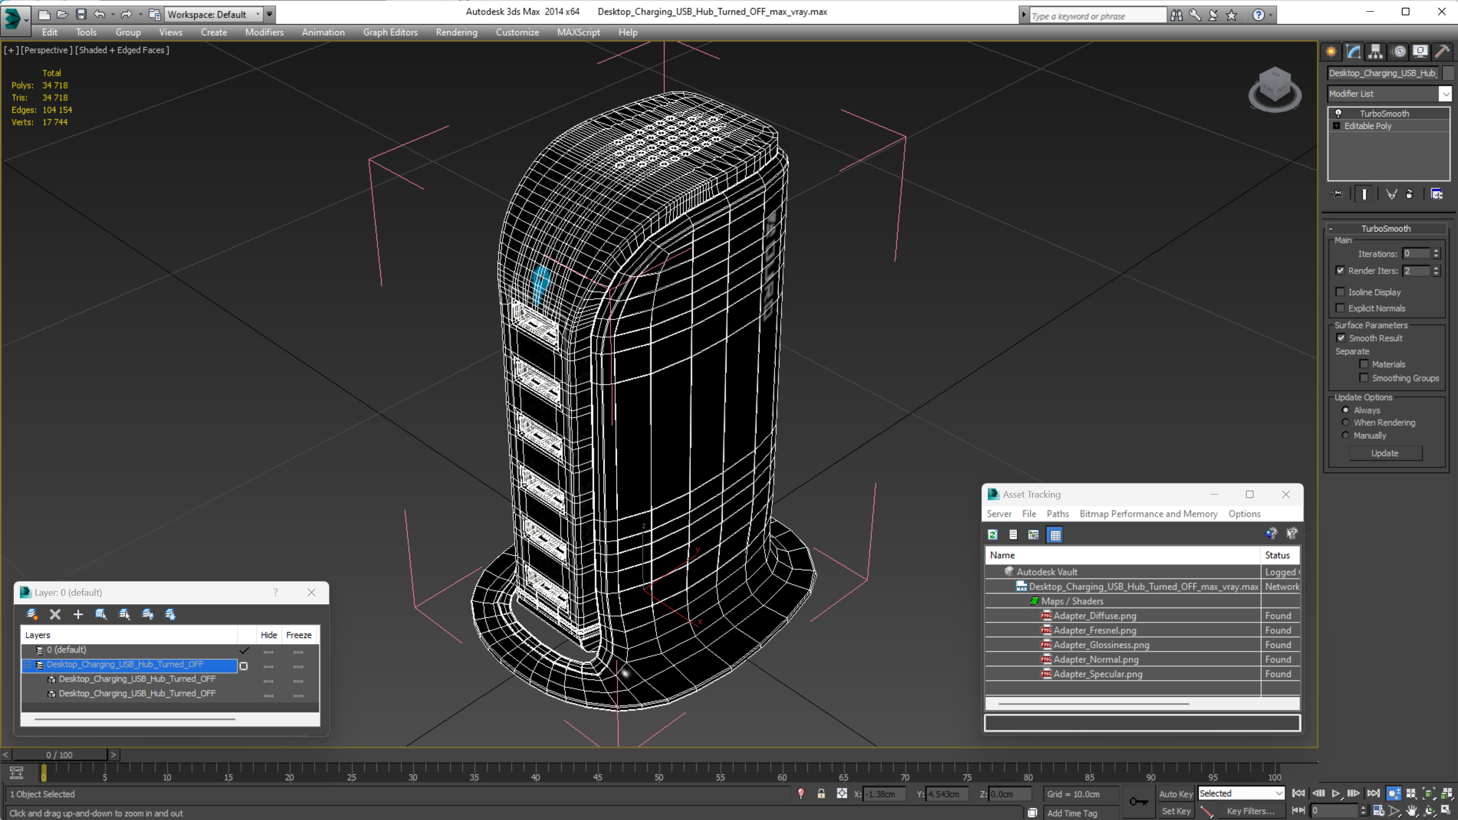Click the Key Filters button
The height and width of the screenshot is (820, 1458).
1251,811
